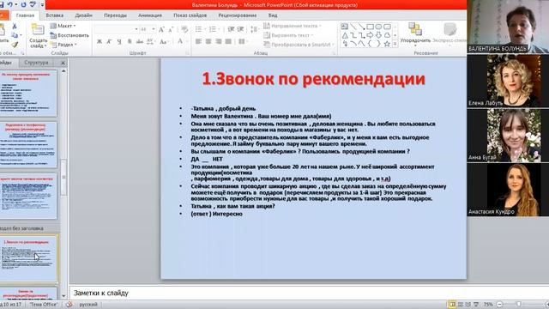This screenshot has height=309, width=549.
Task: Open the change case Aa dropdown
Action: [x=164, y=41]
